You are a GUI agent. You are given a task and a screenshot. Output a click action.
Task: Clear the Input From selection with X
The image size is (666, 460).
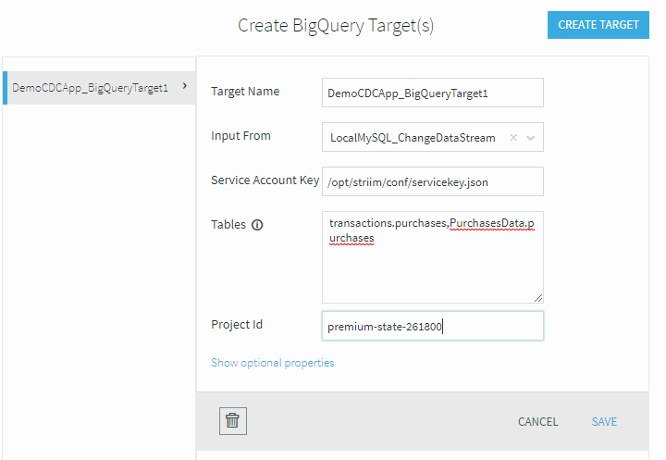(513, 137)
